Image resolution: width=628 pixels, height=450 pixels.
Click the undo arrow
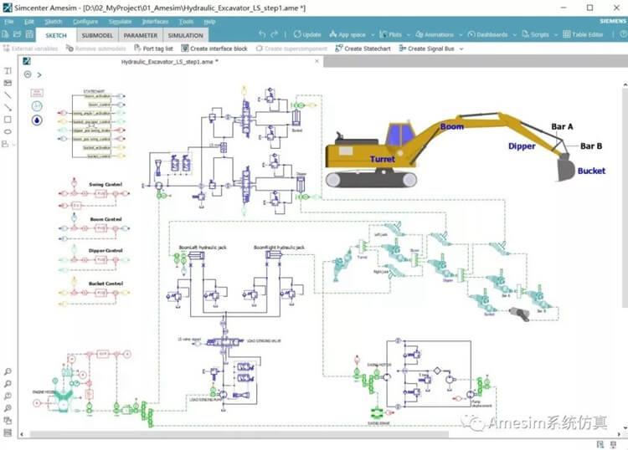pos(262,34)
